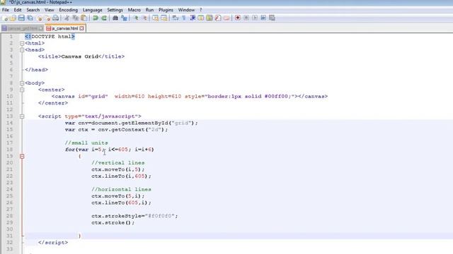This screenshot has width=453, height=254.
Task: Click the Close All documents toolbar icon
Action: point(47,18)
